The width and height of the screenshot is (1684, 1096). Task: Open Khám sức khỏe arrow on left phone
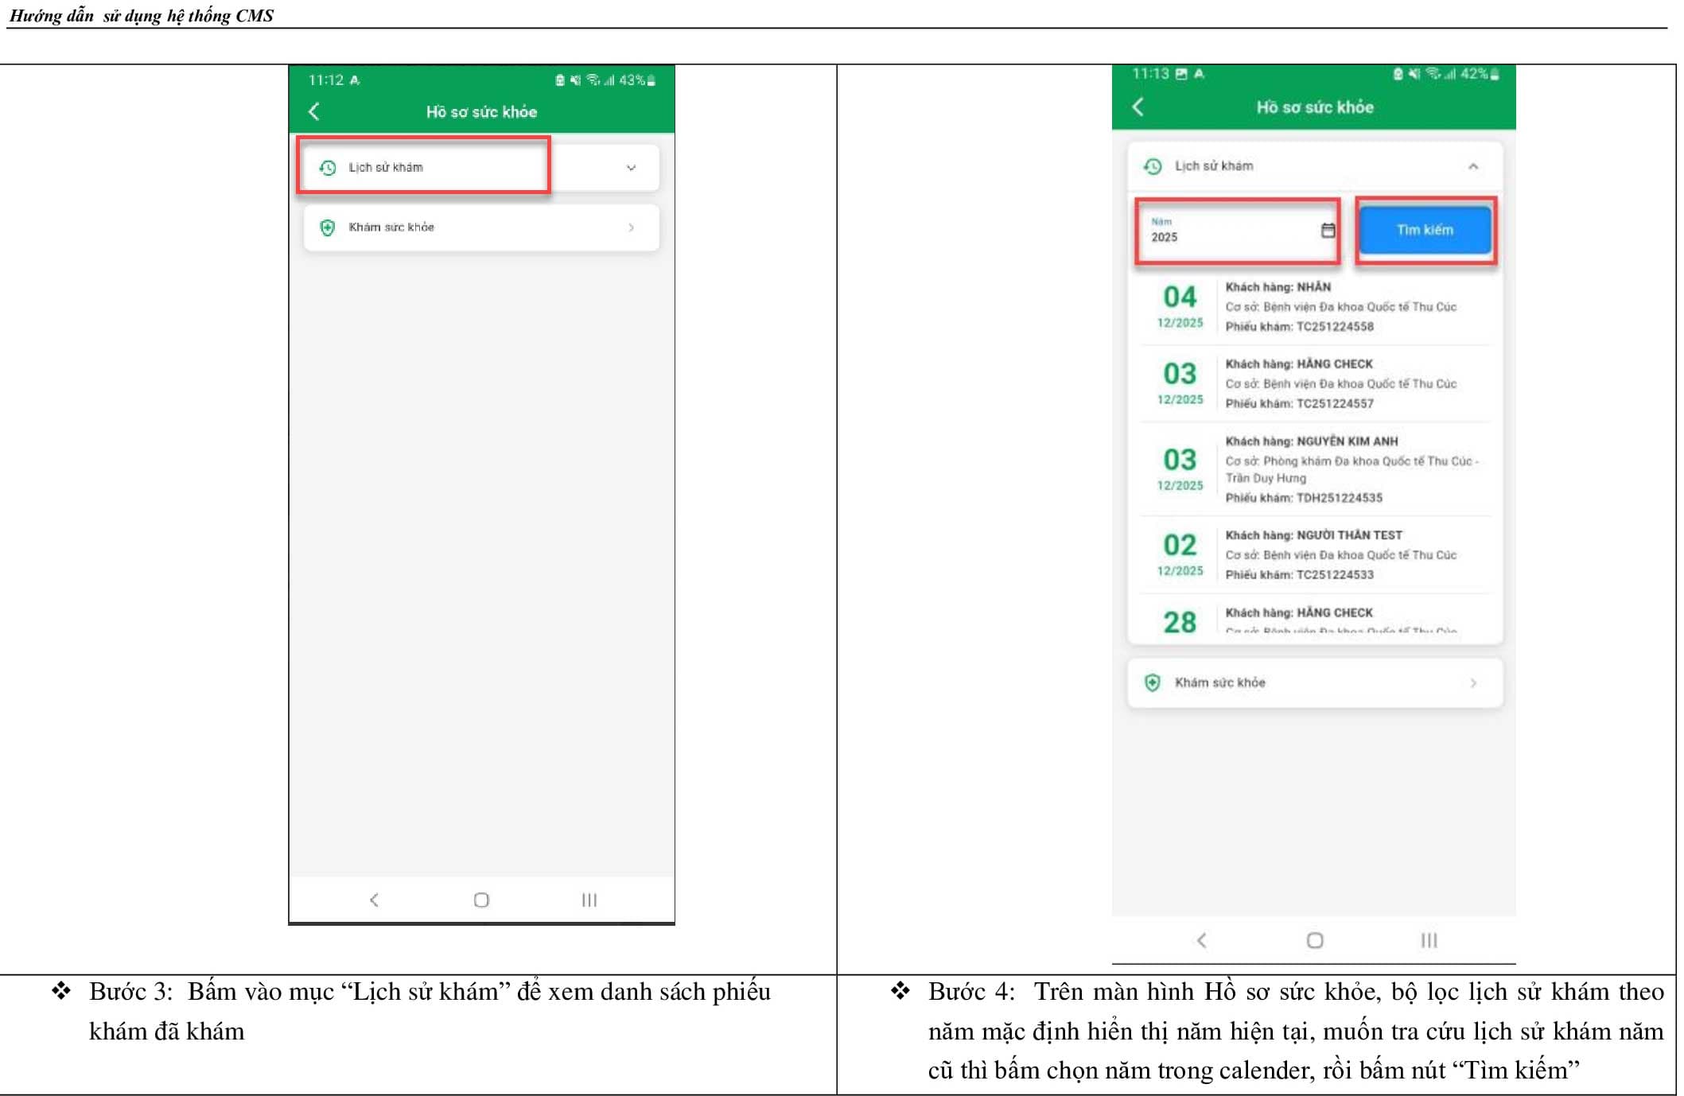[x=631, y=227]
